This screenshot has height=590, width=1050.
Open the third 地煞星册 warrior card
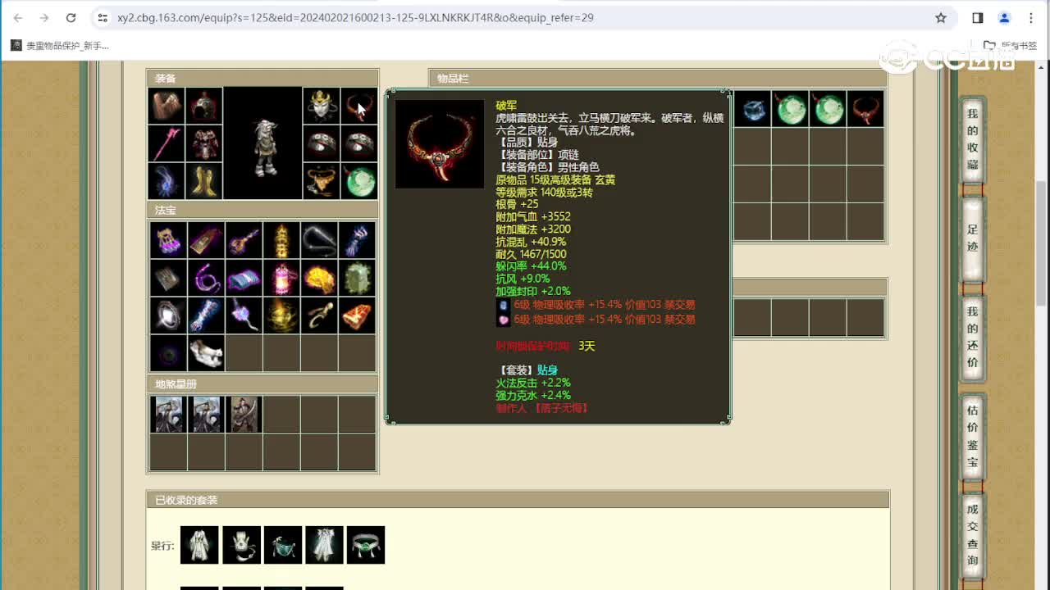click(244, 414)
